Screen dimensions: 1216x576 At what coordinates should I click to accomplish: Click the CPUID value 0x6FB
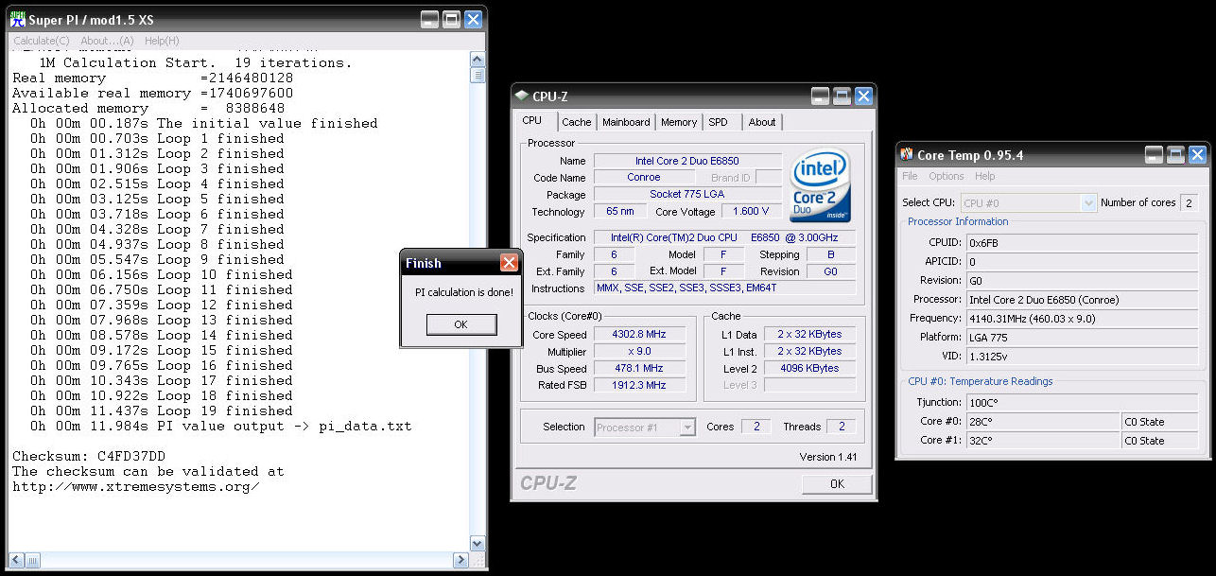click(1083, 243)
